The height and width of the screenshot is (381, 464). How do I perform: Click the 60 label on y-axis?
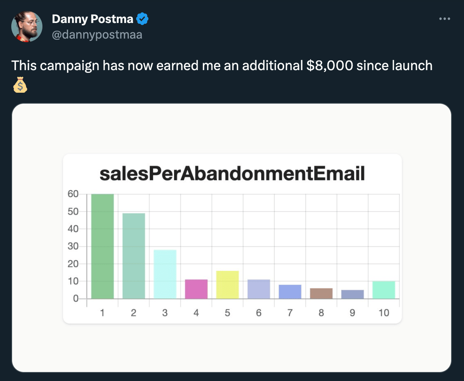(x=73, y=194)
